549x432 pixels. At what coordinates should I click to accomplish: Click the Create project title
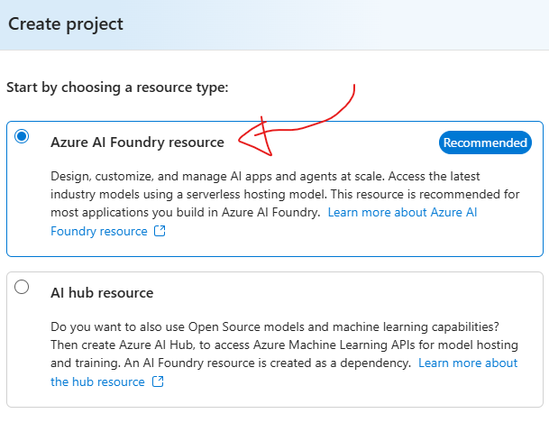tap(66, 24)
